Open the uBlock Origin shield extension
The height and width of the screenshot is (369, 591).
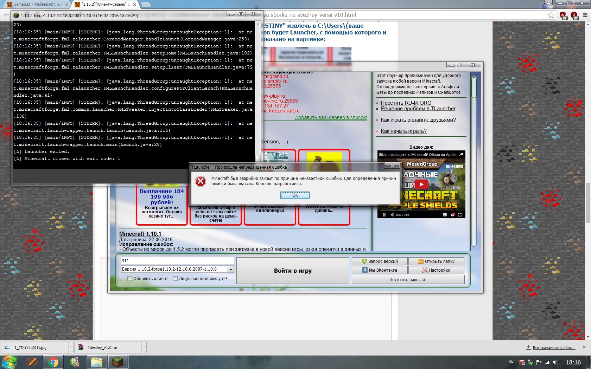(x=563, y=15)
